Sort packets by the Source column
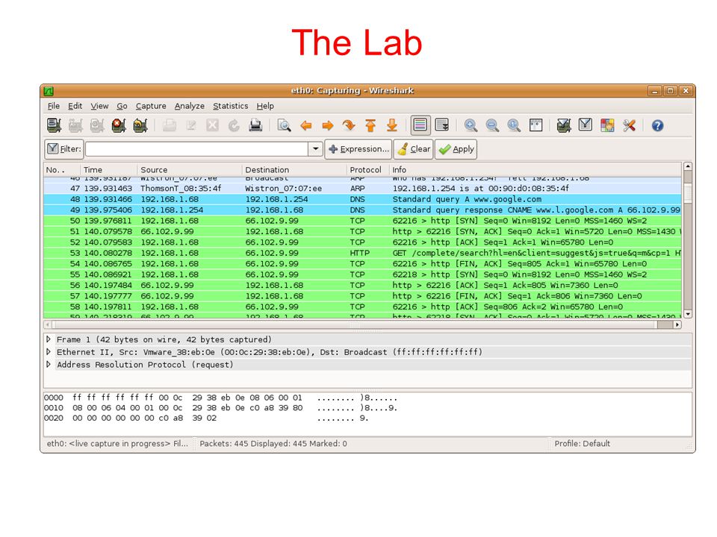717x537 pixels. (x=189, y=169)
